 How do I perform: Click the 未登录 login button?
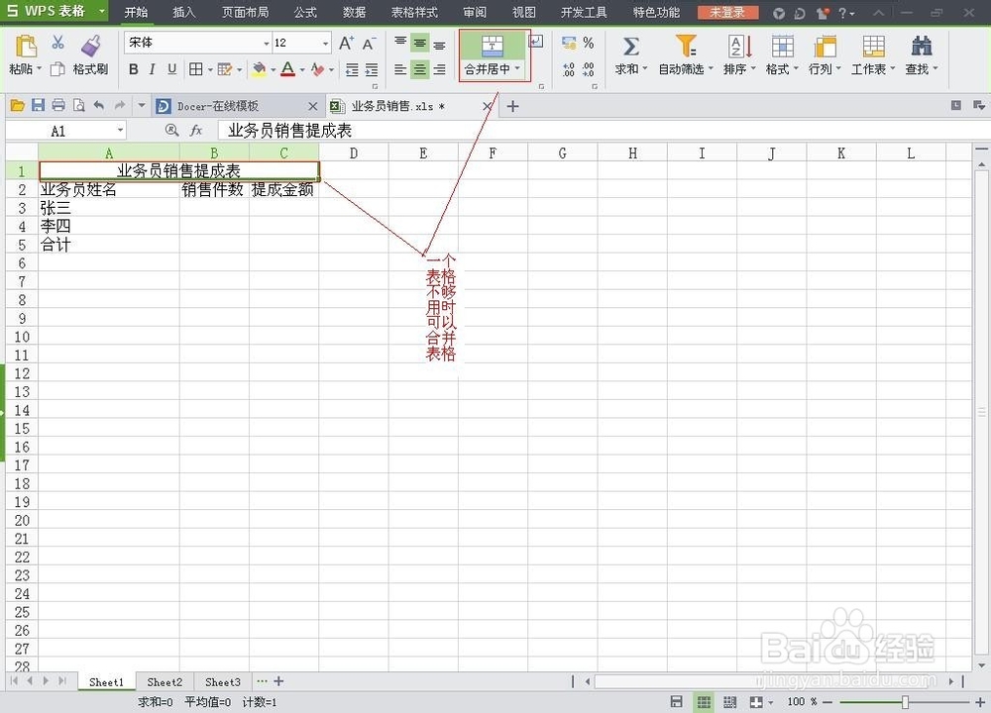(x=727, y=12)
